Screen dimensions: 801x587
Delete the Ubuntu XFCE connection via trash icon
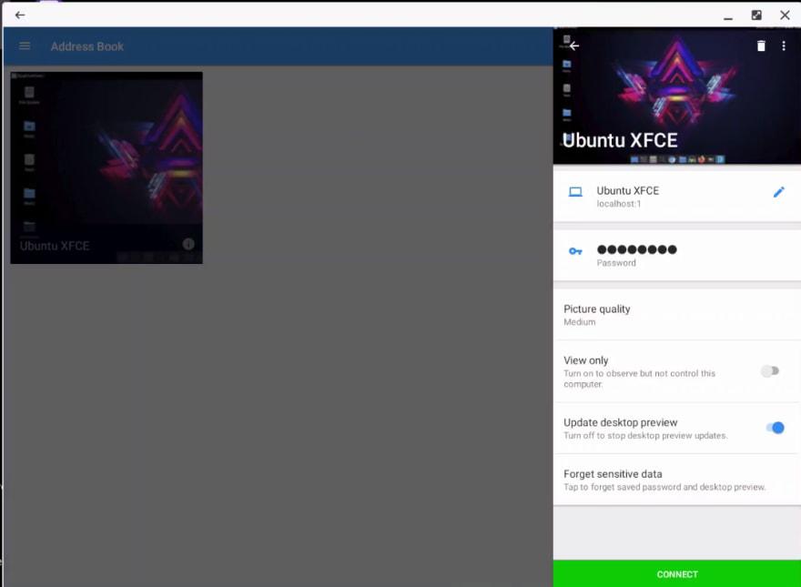click(x=761, y=45)
